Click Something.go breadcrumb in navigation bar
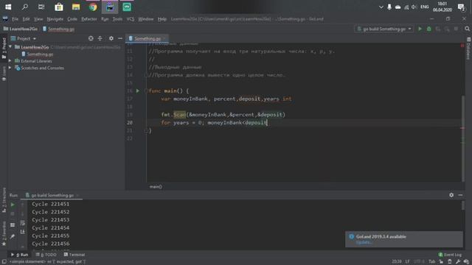 58,29
